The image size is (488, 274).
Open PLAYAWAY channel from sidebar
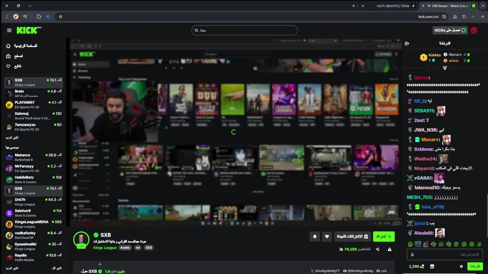tap(34, 105)
